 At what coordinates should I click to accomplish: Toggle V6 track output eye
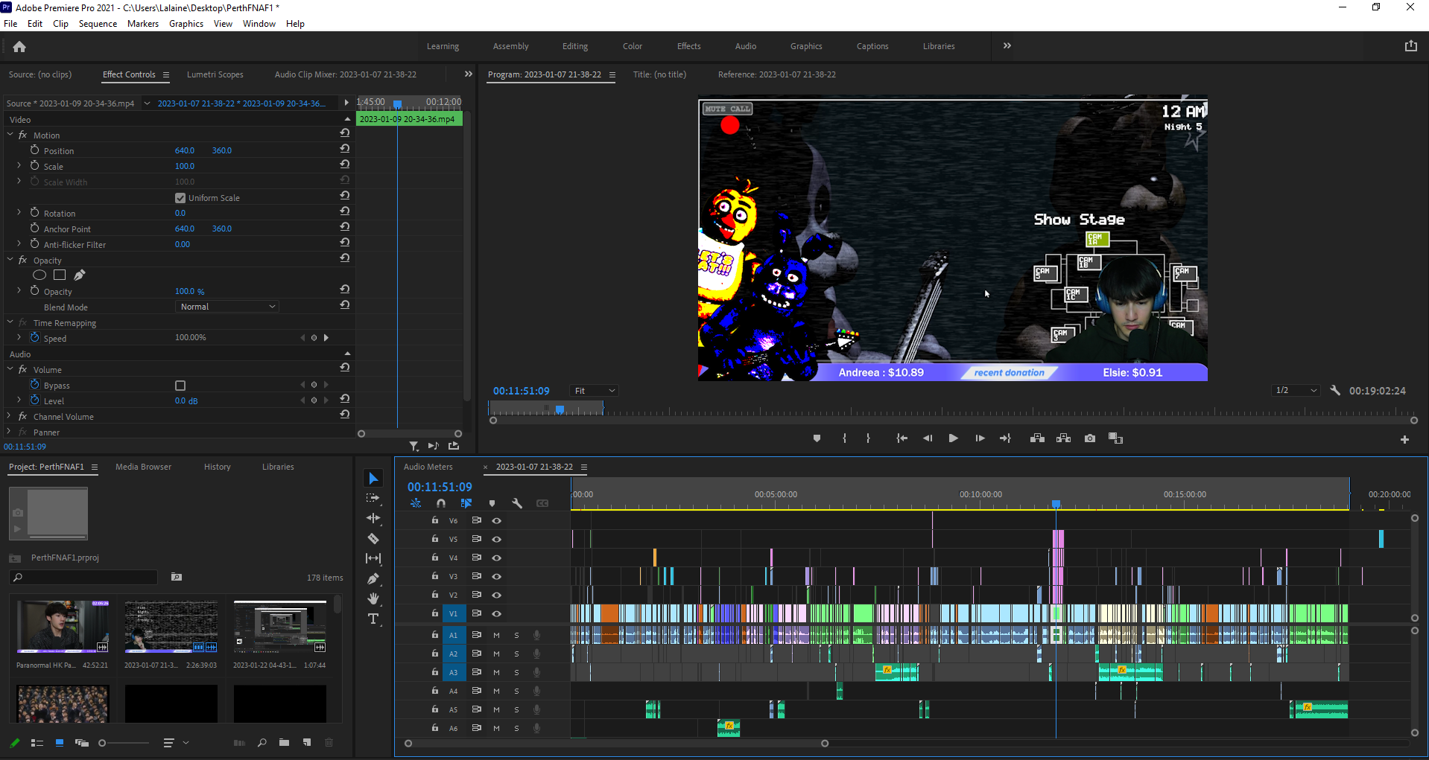496,521
